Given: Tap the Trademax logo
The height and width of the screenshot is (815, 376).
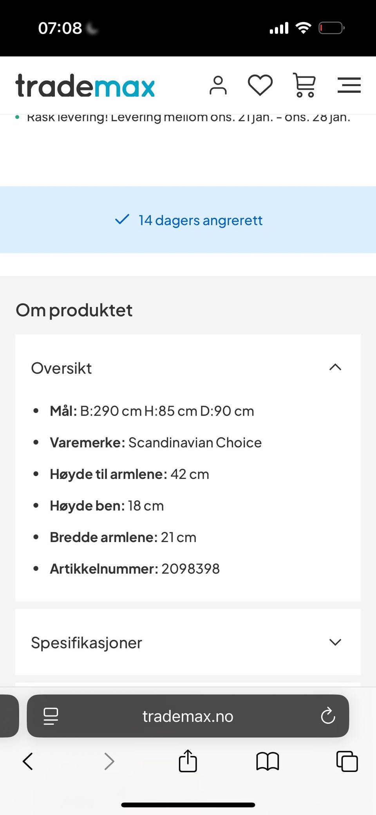Looking at the screenshot, I should (85, 86).
